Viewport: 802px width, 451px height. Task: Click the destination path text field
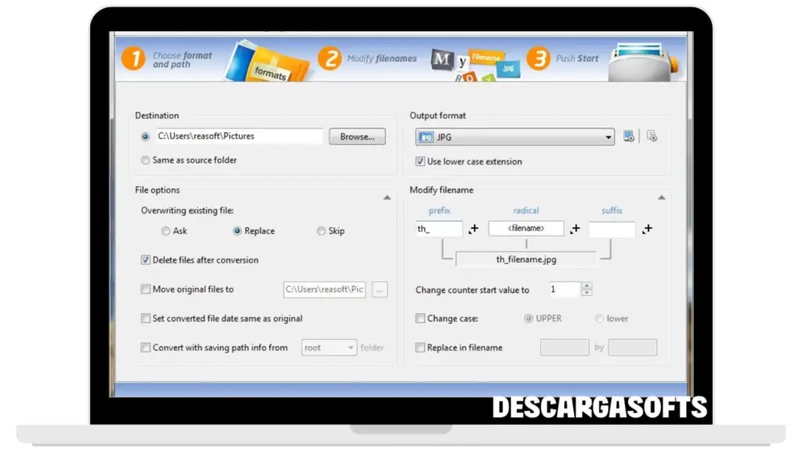pyautogui.click(x=239, y=136)
